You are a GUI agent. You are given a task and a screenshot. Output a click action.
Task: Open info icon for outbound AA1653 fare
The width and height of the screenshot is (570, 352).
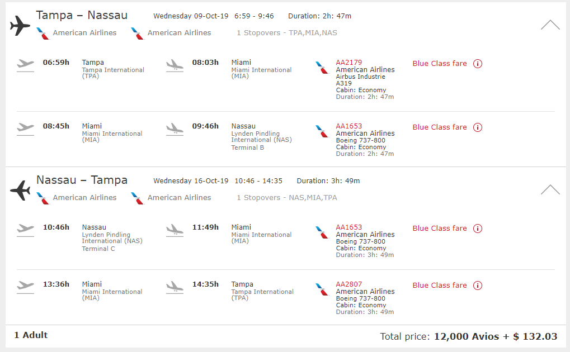pos(477,127)
